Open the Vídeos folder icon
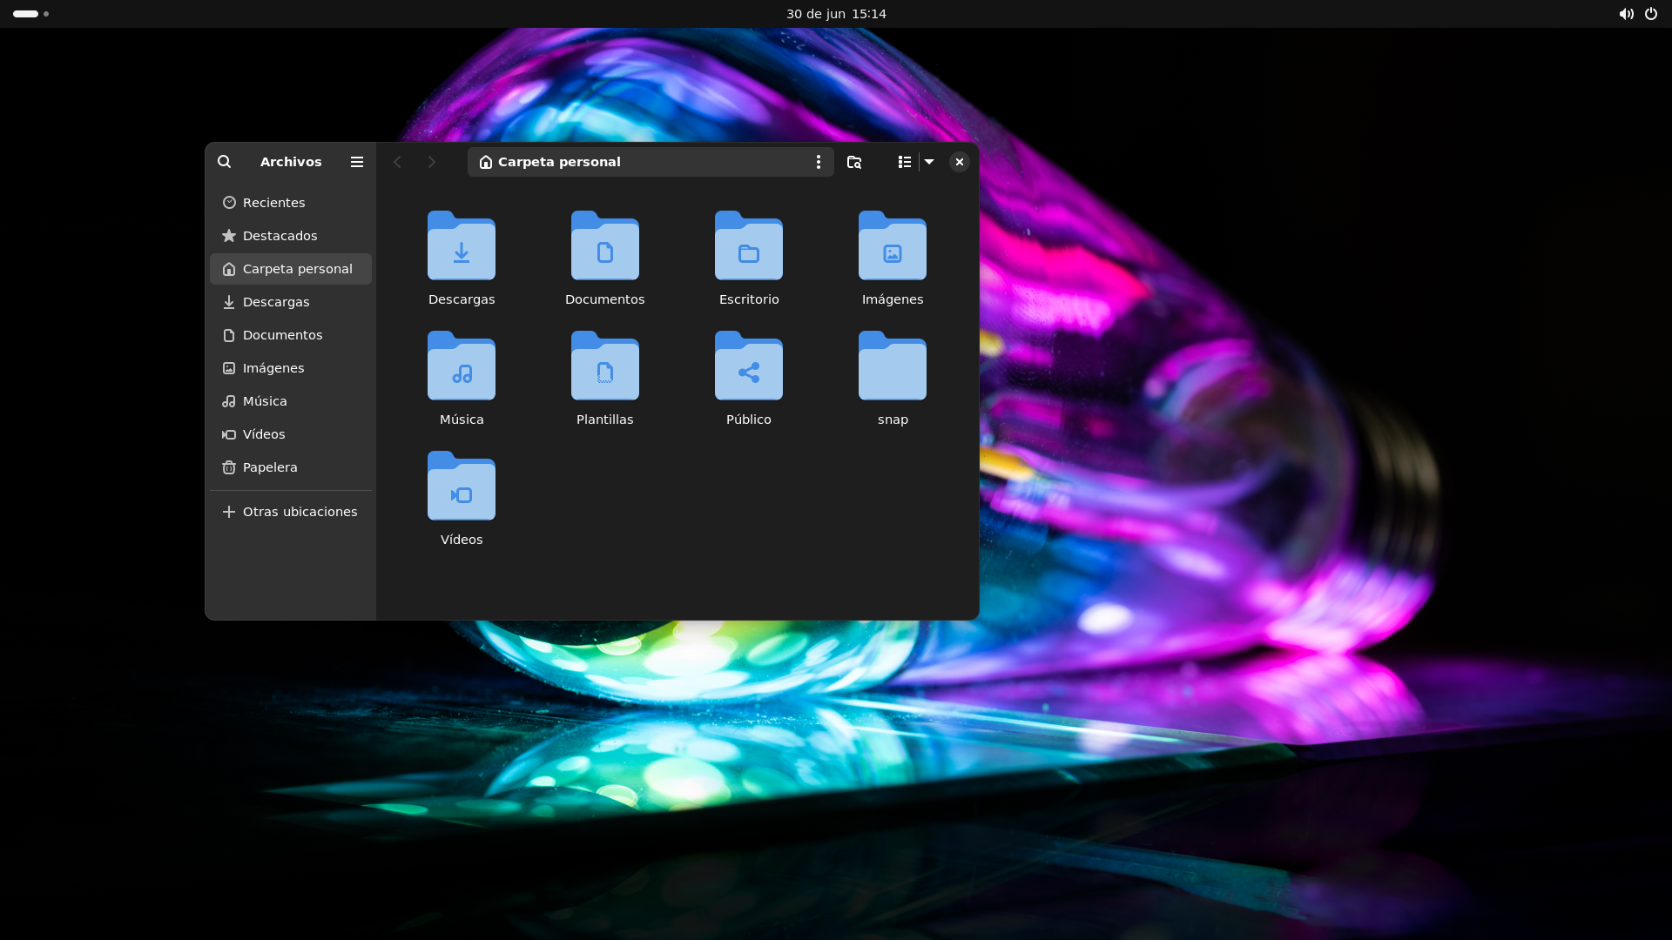Screen dimensions: 1672x940 pos(462,487)
